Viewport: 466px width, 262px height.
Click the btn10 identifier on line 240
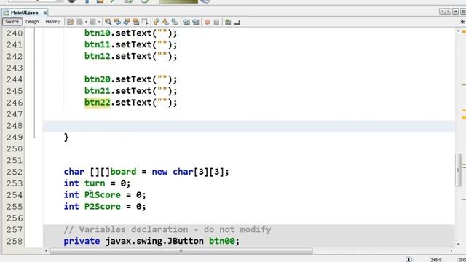point(97,33)
